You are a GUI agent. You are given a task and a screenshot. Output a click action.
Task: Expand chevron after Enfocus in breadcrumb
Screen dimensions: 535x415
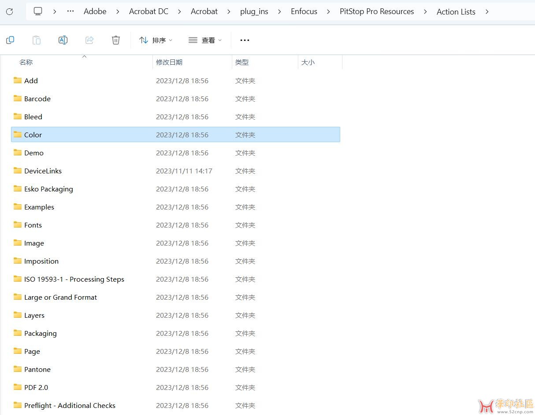click(x=328, y=11)
